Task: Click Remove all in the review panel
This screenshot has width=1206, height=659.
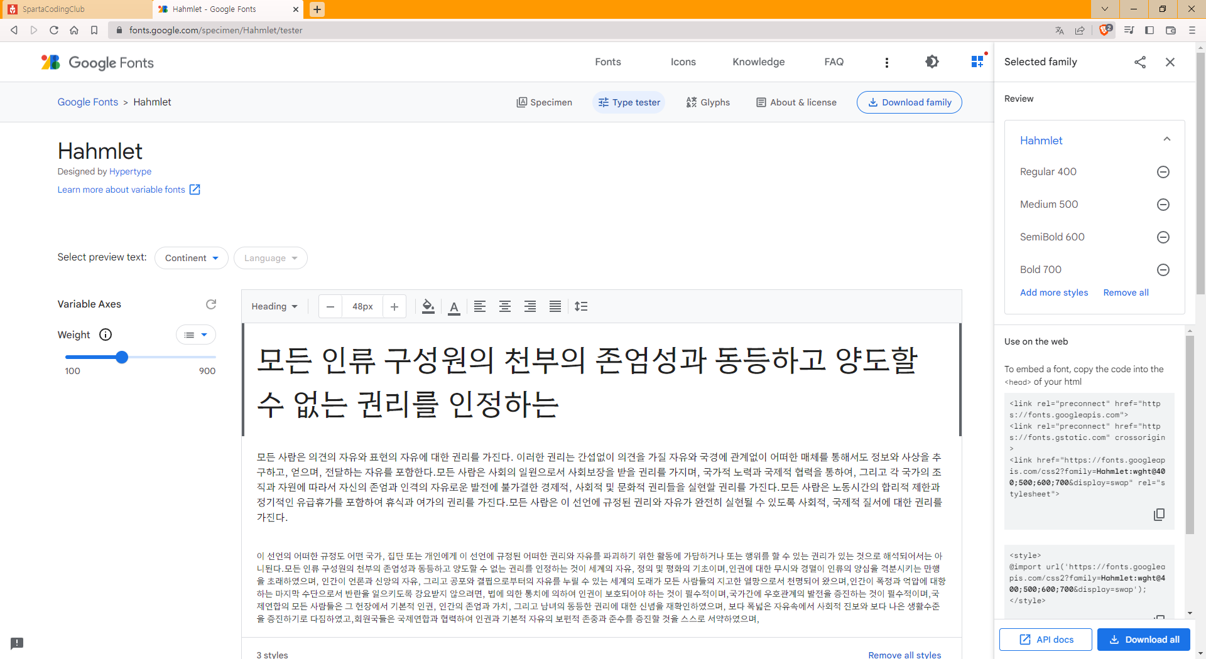Action: tap(1126, 292)
